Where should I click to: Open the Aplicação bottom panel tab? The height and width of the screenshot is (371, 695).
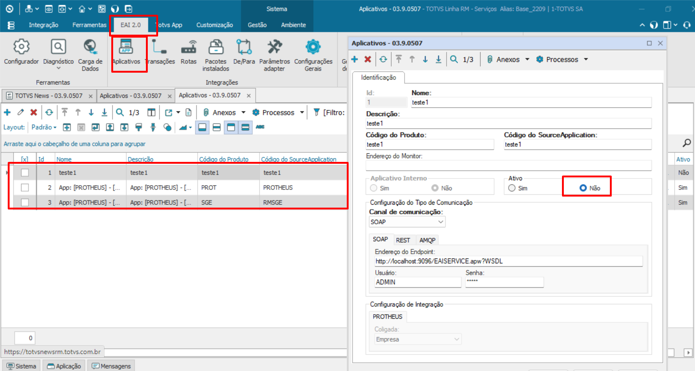(x=64, y=366)
